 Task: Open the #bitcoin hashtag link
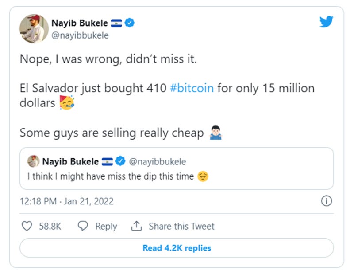(x=192, y=88)
